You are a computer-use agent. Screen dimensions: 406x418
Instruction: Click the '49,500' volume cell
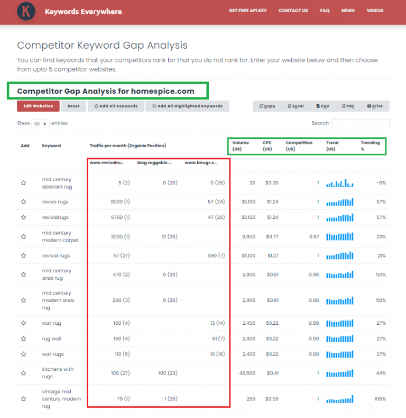(247, 373)
